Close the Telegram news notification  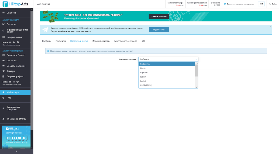point(271,26)
